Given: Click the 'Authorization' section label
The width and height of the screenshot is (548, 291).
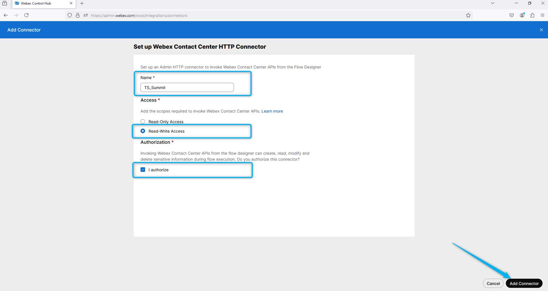Looking at the screenshot, I should (x=155, y=142).
